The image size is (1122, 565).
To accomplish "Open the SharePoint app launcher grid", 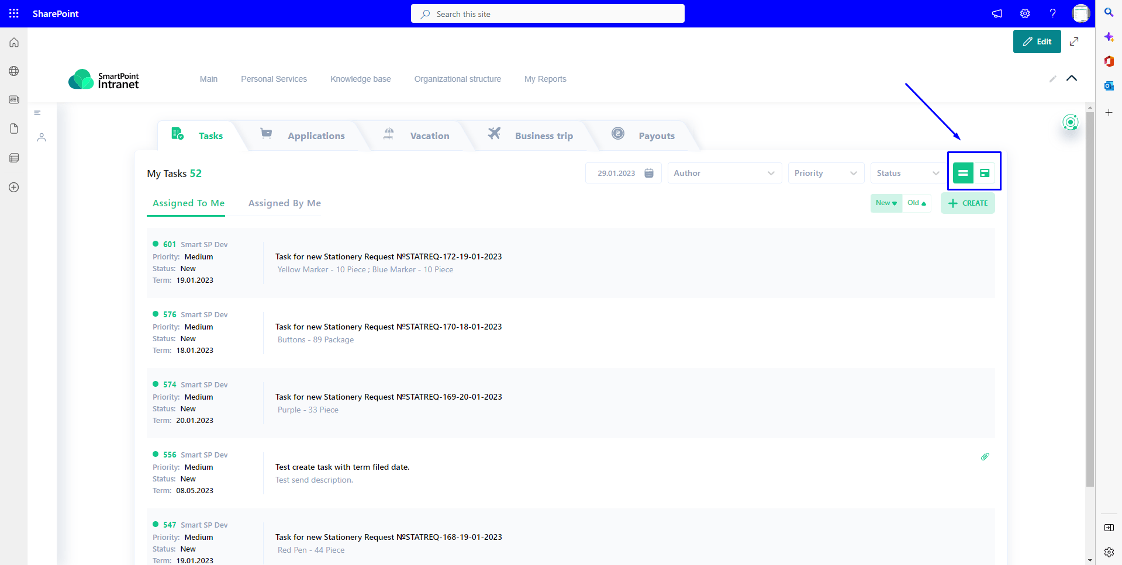I will pos(13,13).
